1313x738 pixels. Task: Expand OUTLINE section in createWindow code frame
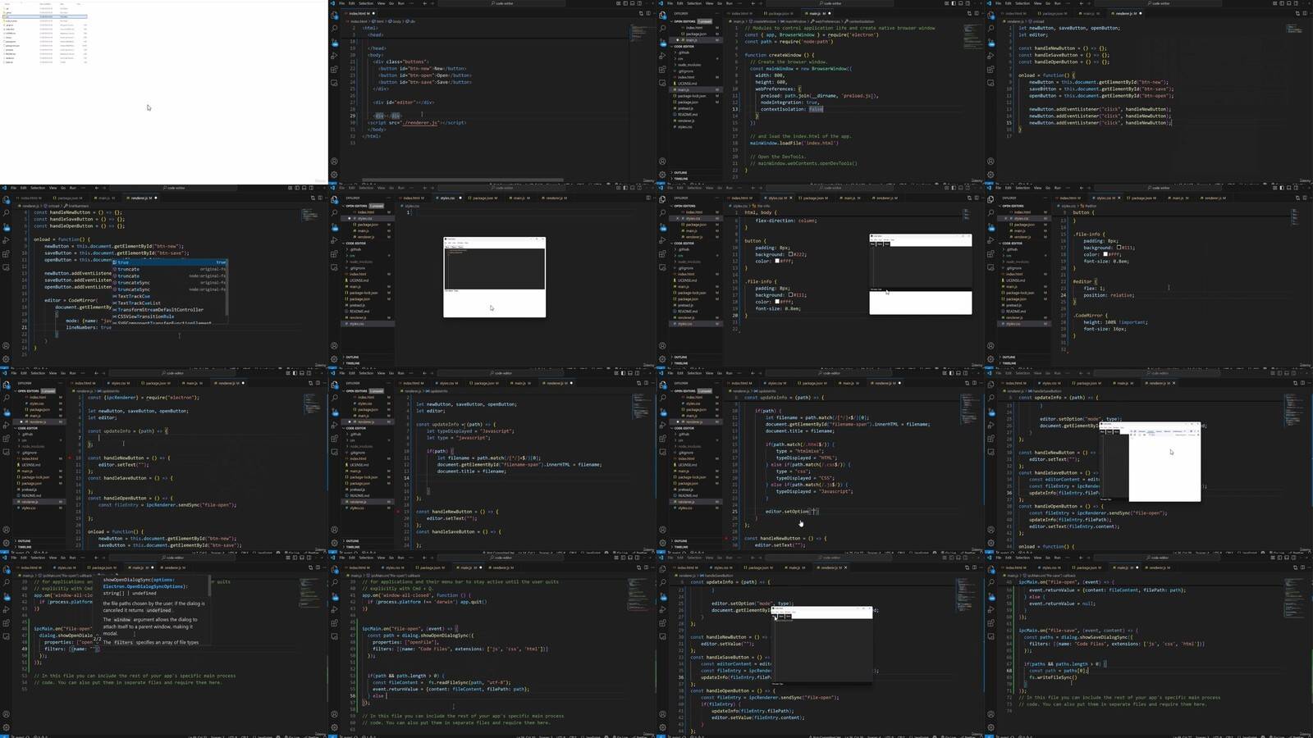[694, 173]
